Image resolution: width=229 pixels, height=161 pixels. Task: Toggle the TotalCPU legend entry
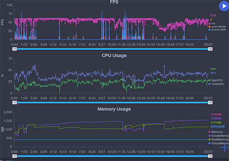click(217, 84)
